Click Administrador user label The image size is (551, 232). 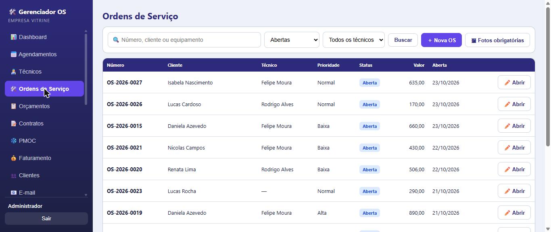click(25, 206)
